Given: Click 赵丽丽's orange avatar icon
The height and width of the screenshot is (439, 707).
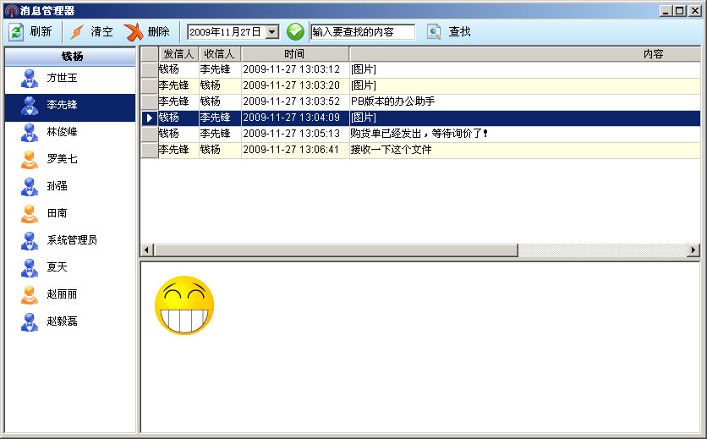Looking at the screenshot, I should tap(30, 294).
